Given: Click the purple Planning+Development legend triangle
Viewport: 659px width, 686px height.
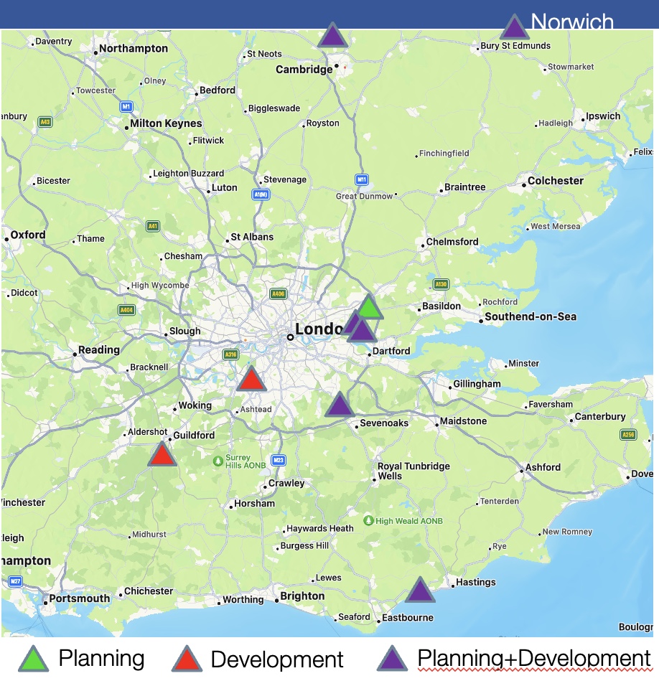Looking at the screenshot, I should [x=392, y=659].
